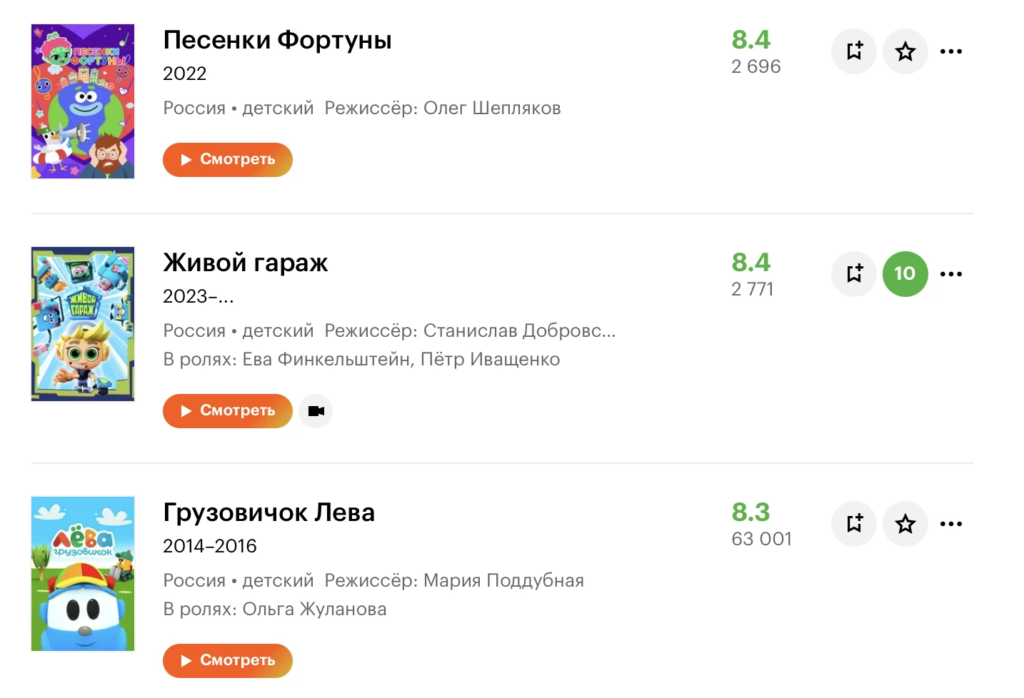Bookmark Живой гараж to watch later
1024x698 pixels.
pos(854,274)
